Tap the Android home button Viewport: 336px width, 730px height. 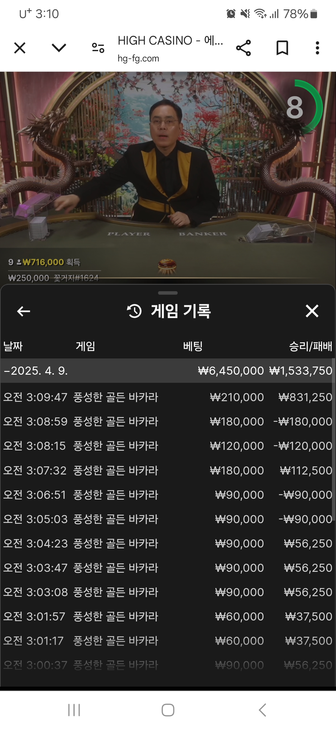pos(168,710)
